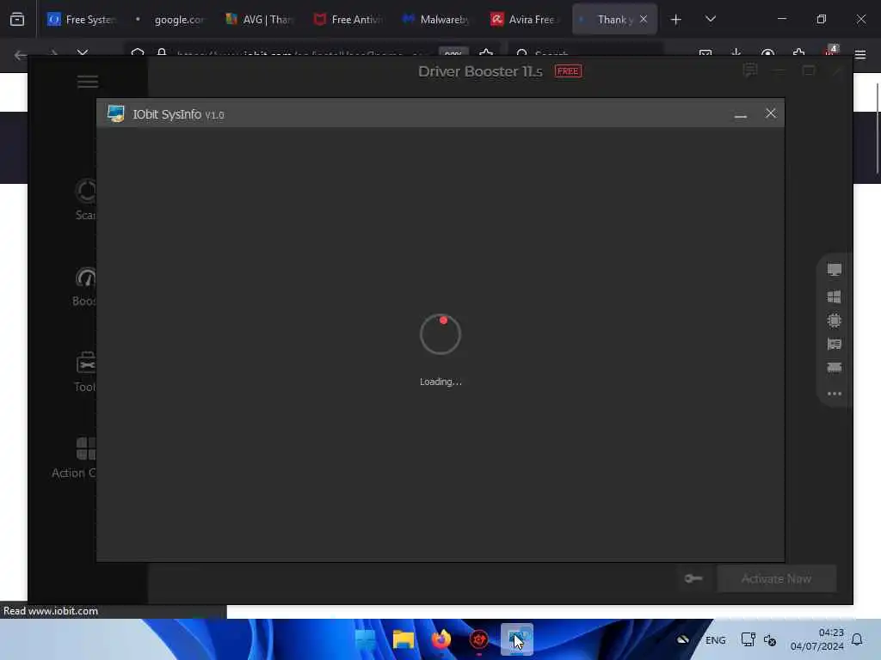Open the Scan section in Driver Booster sidebar

(x=85, y=199)
